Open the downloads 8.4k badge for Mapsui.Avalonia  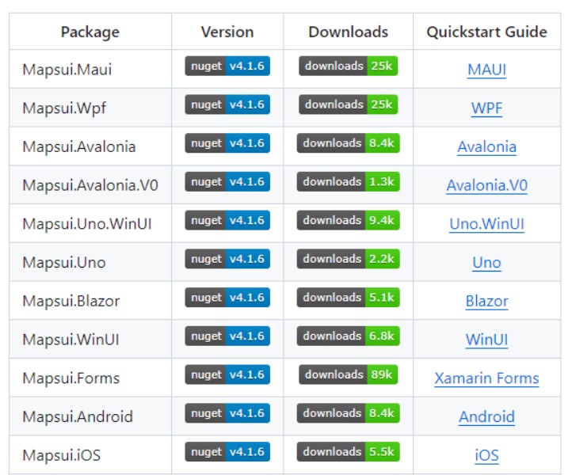[348, 143]
